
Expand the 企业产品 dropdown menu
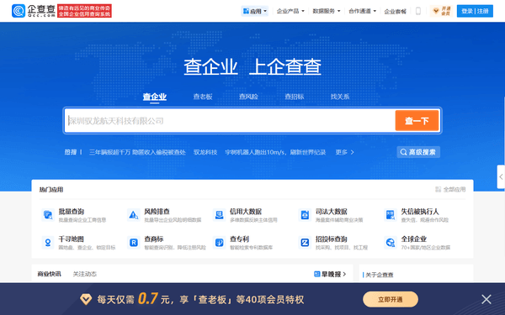[x=290, y=11]
